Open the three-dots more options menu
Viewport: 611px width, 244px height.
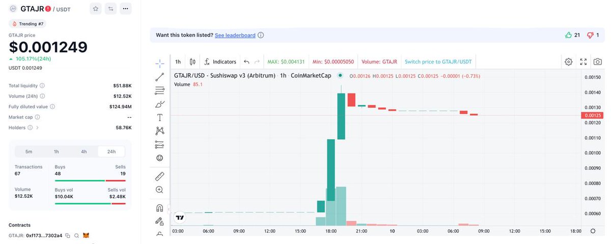click(x=126, y=9)
